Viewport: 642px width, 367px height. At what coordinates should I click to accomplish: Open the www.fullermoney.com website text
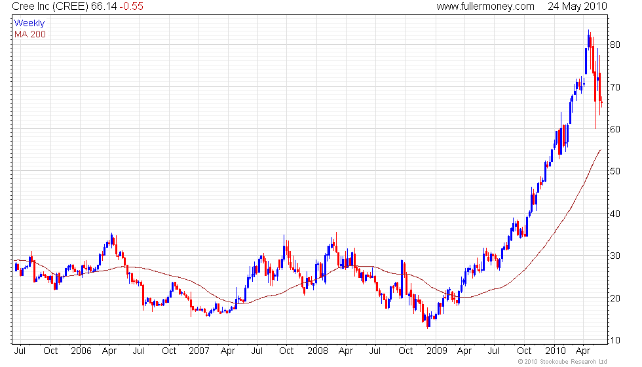[485, 6]
